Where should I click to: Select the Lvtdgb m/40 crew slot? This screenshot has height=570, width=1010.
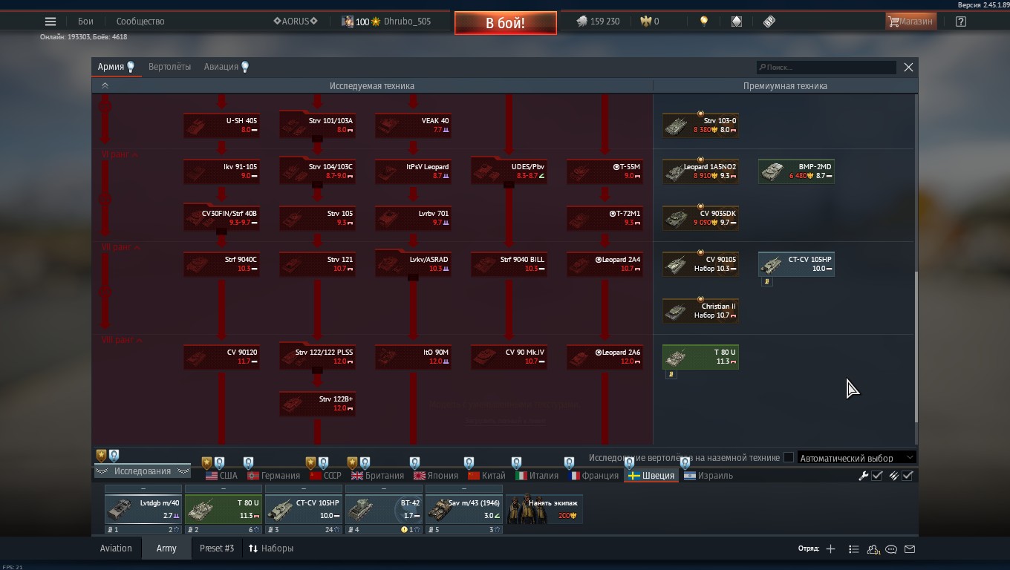pos(143,509)
